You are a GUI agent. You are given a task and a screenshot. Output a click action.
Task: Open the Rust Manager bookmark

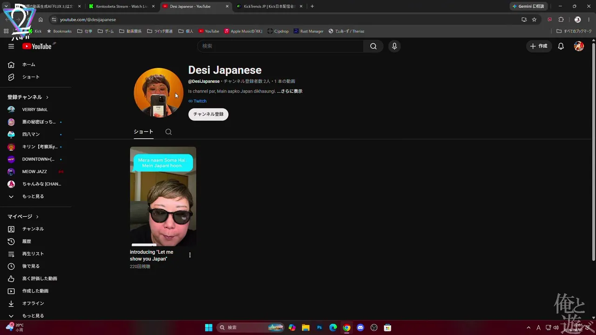308,31
